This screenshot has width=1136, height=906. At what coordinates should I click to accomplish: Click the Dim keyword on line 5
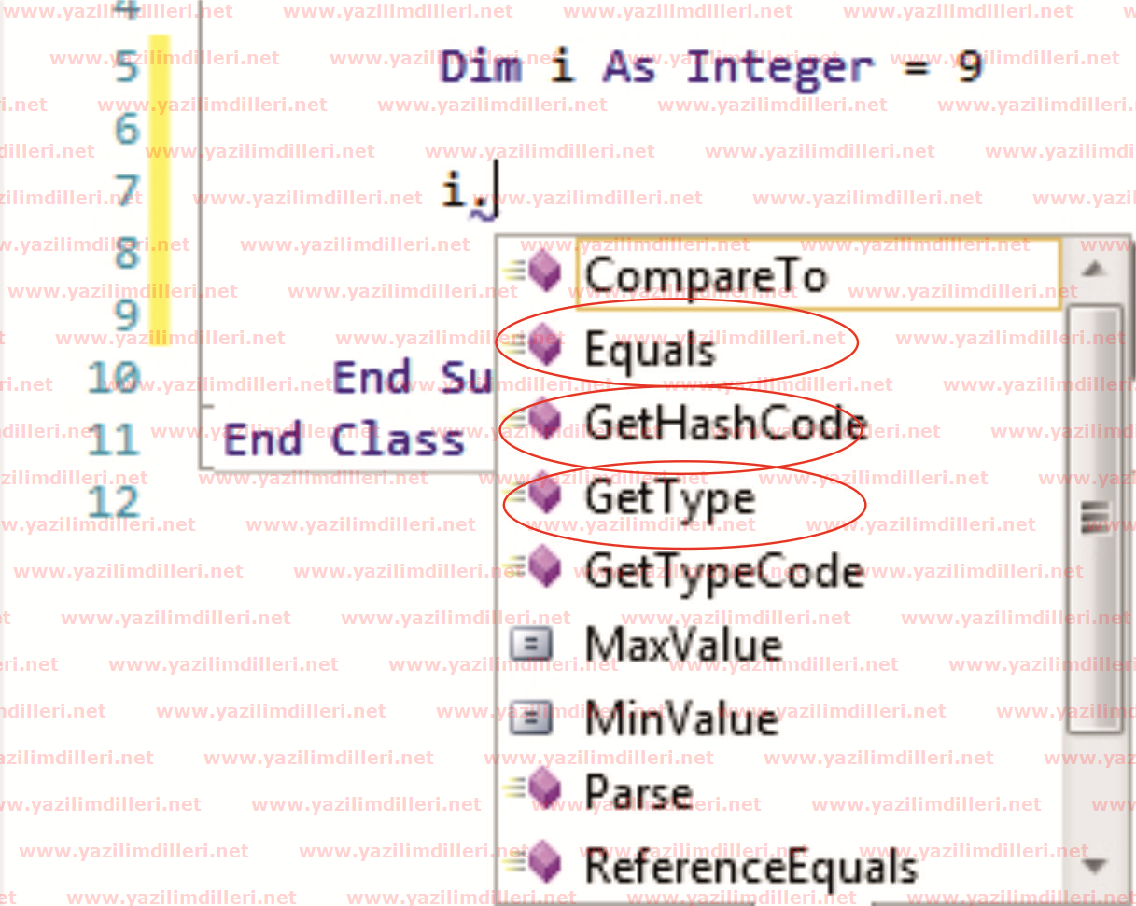(480, 67)
